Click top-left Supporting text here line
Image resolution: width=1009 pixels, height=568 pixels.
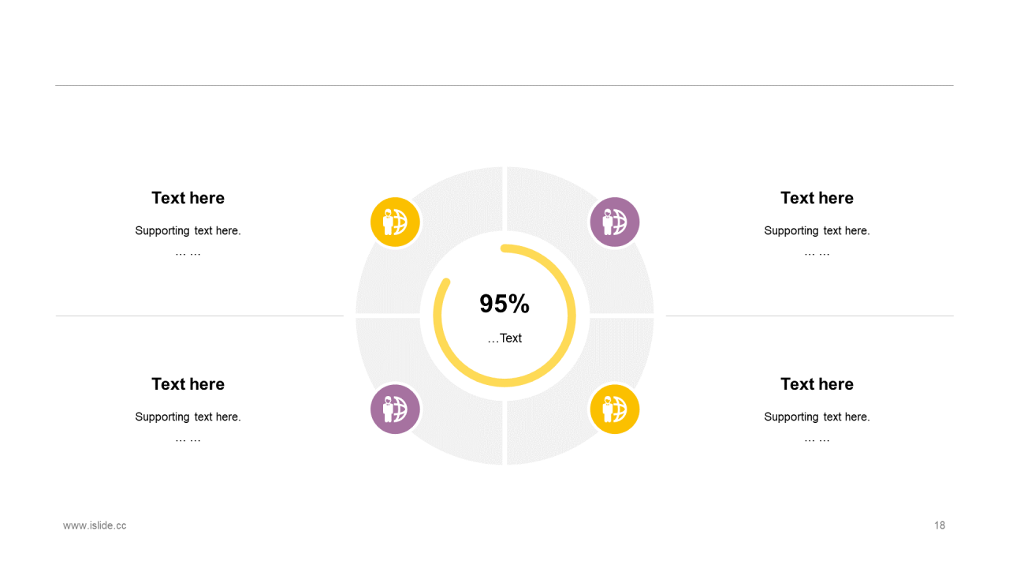tap(188, 231)
